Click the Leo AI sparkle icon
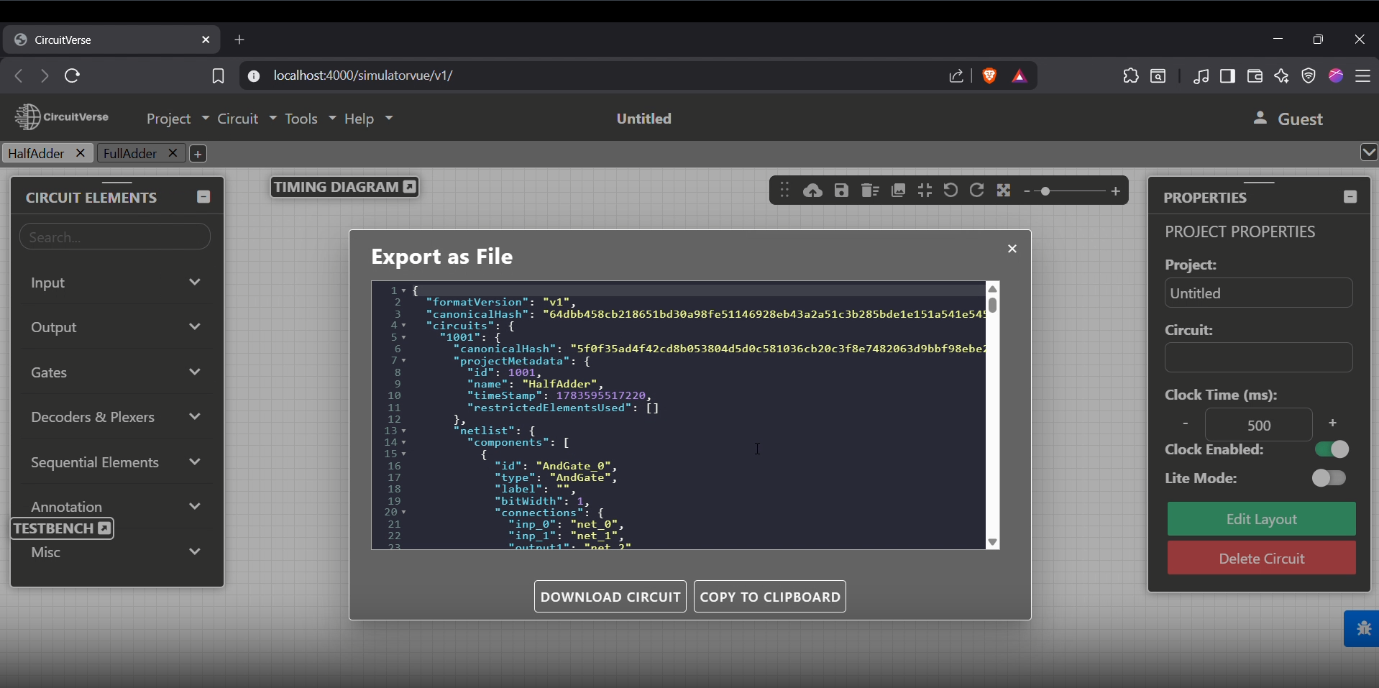The width and height of the screenshot is (1379, 688). (x=1283, y=76)
